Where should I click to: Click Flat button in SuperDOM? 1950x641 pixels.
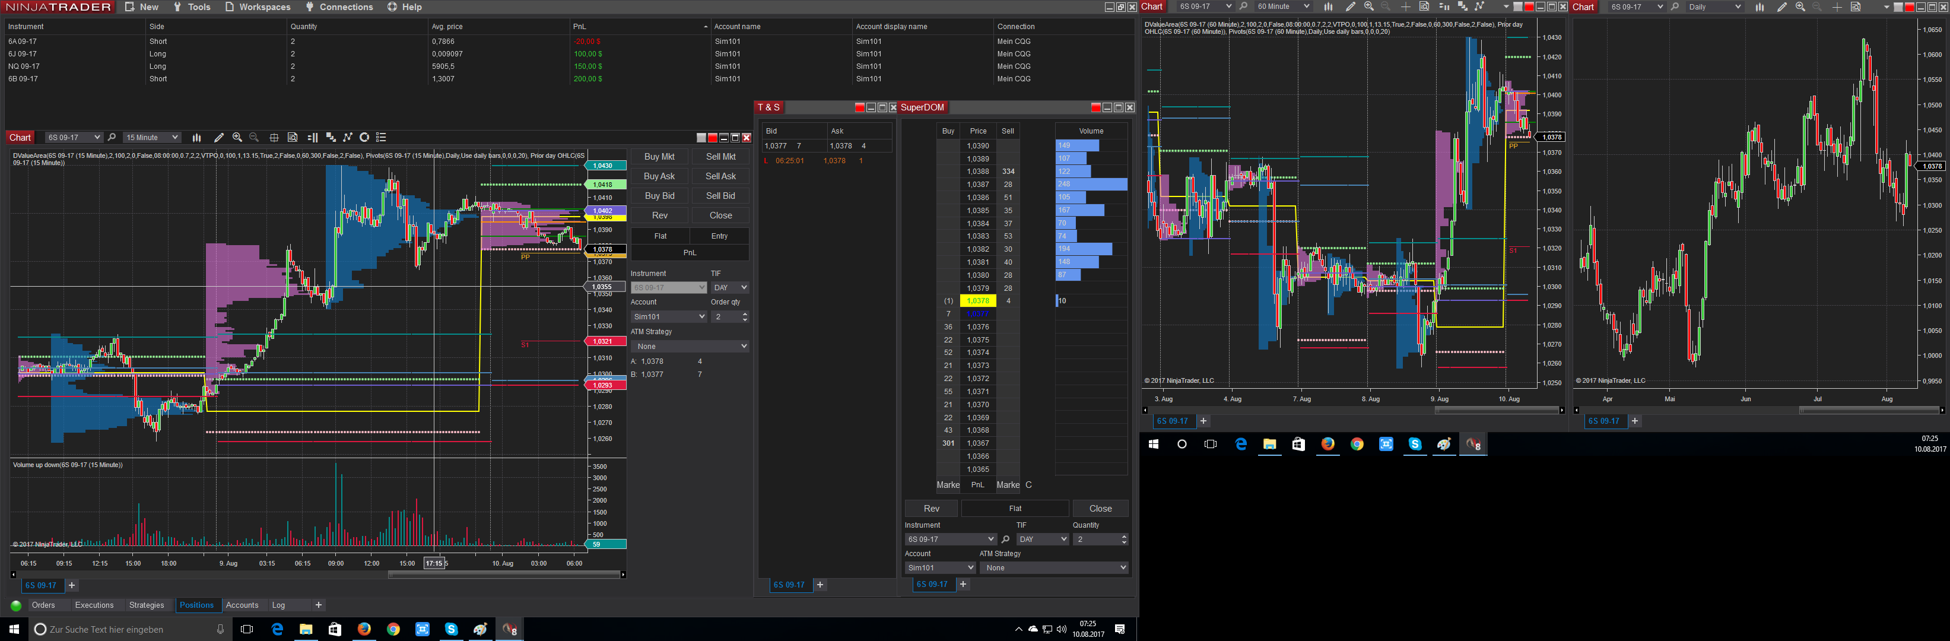(1015, 509)
